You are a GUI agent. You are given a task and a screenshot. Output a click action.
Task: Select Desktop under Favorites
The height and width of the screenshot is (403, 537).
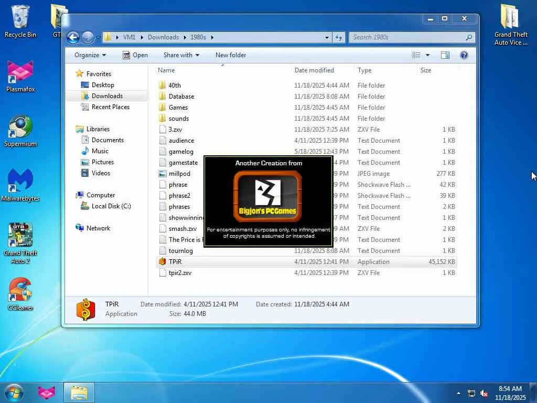point(103,85)
